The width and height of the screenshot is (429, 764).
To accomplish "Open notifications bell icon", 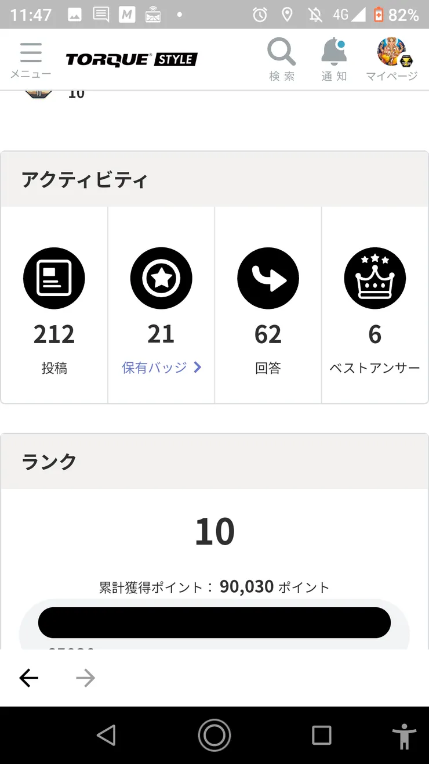I will click(x=334, y=52).
